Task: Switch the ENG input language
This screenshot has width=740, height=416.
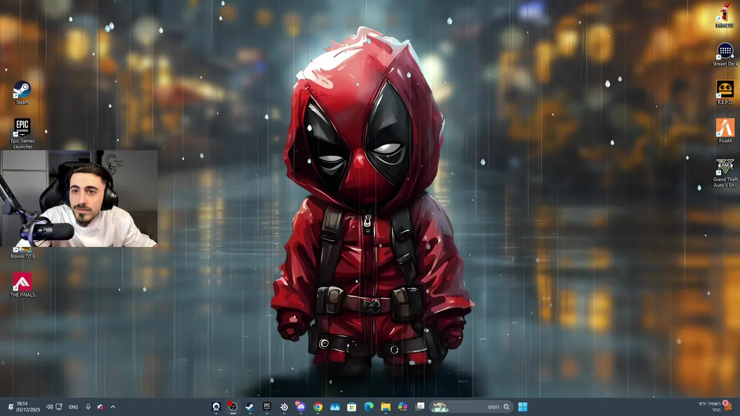Action: pyautogui.click(x=73, y=407)
